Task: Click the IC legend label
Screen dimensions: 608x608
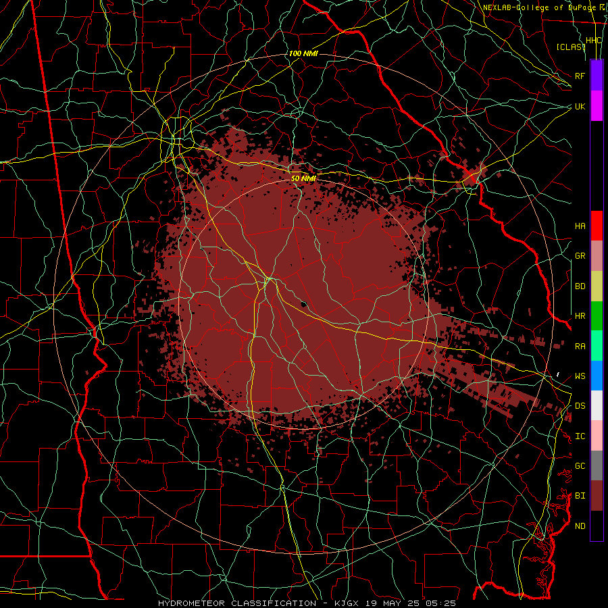Action: [x=580, y=436]
